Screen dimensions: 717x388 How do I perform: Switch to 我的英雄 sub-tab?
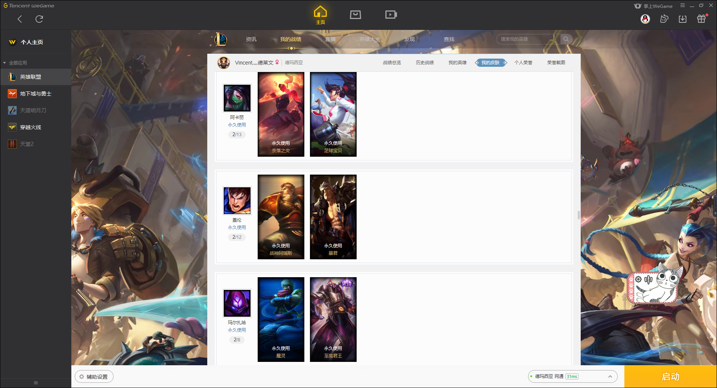tap(457, 63)
